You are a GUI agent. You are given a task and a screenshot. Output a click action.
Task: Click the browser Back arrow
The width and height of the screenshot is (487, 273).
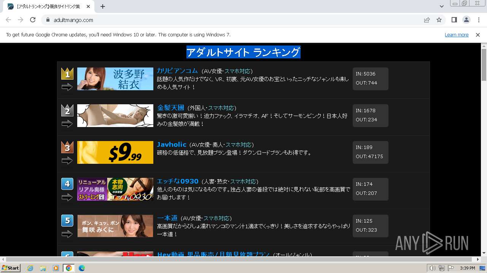point(8,20)
